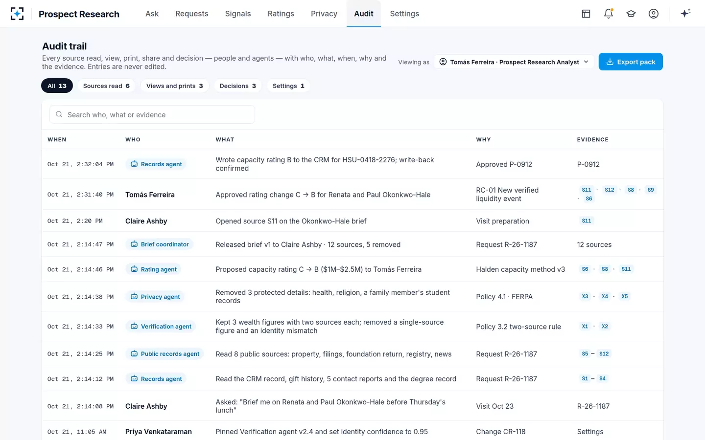Click the Halden capacity method v3 text
Viewport: 705px width, 440px height.
[x=520, y=269]
